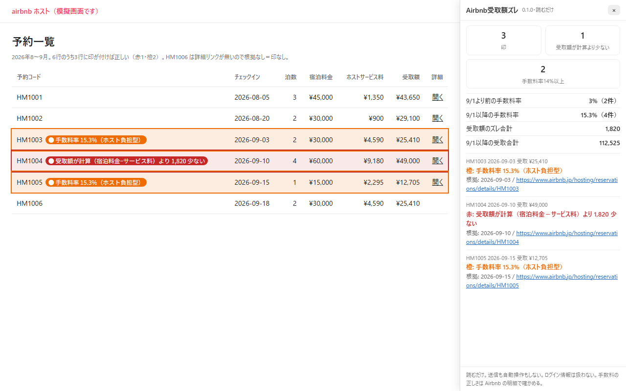Screen dimensions: 626x391
Task: Click the red 赤: 受取額が計算 finding text
Action: pyautogui.click(x=541, y=218)
